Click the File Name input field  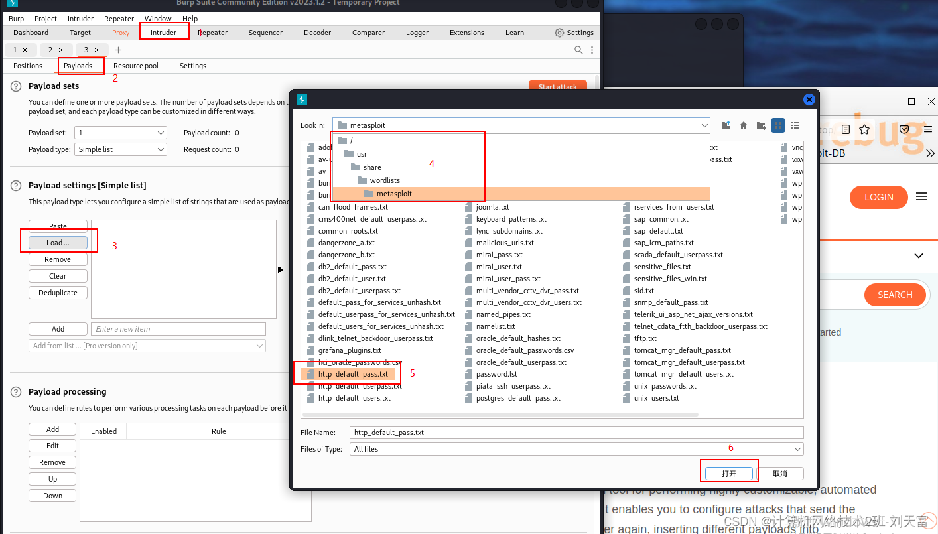[x=576, y=433]
